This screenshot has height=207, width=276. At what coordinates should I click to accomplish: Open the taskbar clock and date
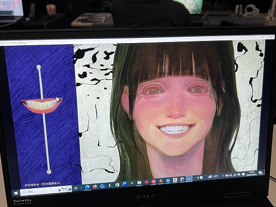(252, 174)
